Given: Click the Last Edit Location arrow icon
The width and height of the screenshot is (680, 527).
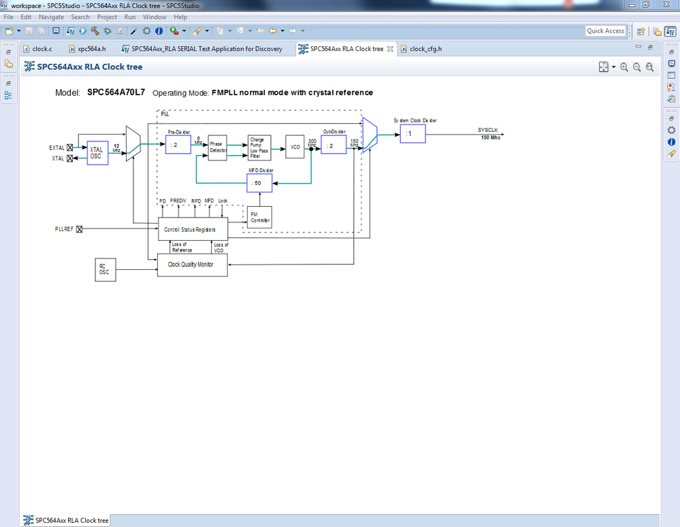Looking at the screenshot, I should [x=260, y=31].
